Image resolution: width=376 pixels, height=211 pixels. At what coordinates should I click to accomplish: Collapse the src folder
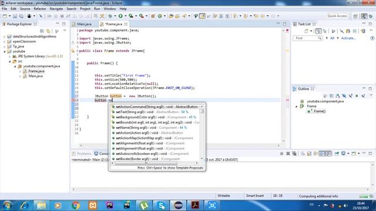point(10,62)
